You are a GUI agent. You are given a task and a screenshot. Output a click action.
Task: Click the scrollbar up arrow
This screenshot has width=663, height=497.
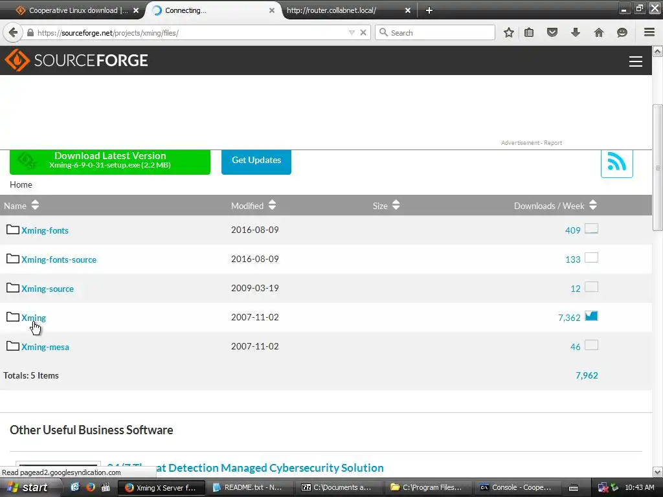pyautogui.click(x=657, y=52)
